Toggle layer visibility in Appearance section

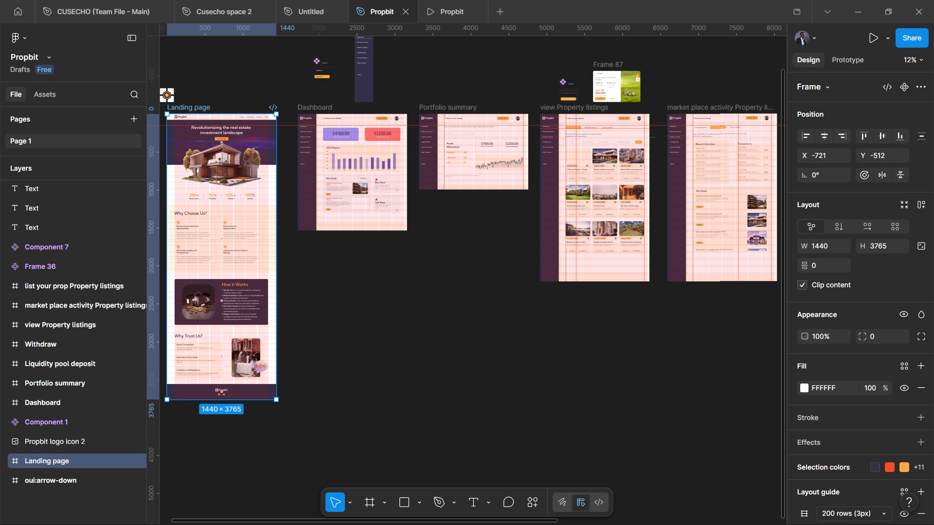click(x=904, y=315)
